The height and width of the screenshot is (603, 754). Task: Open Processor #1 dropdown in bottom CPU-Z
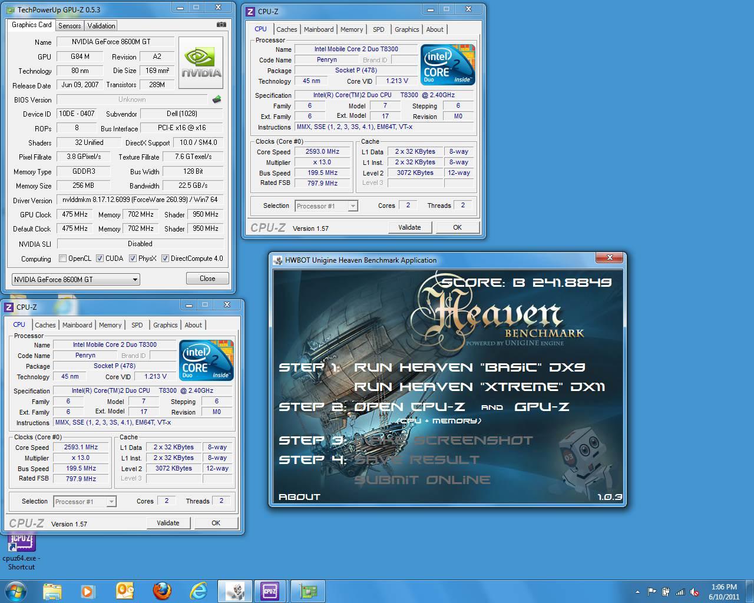coord(85,502)
